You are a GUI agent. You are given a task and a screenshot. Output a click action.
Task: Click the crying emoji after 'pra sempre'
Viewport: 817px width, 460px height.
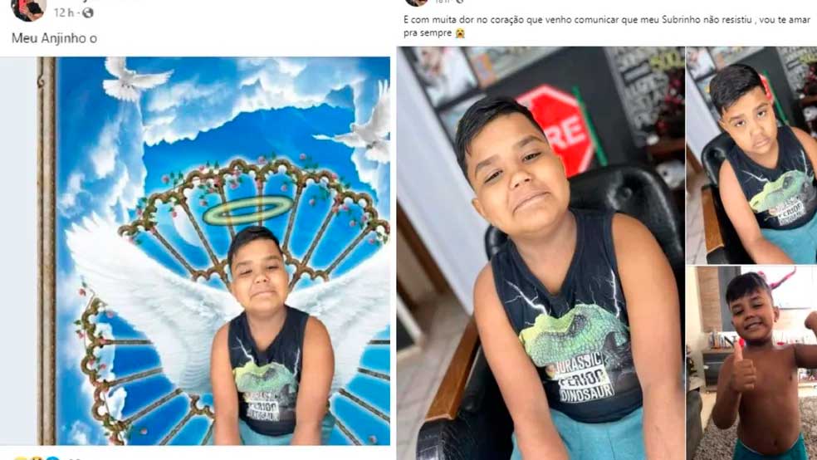(460, 33)
